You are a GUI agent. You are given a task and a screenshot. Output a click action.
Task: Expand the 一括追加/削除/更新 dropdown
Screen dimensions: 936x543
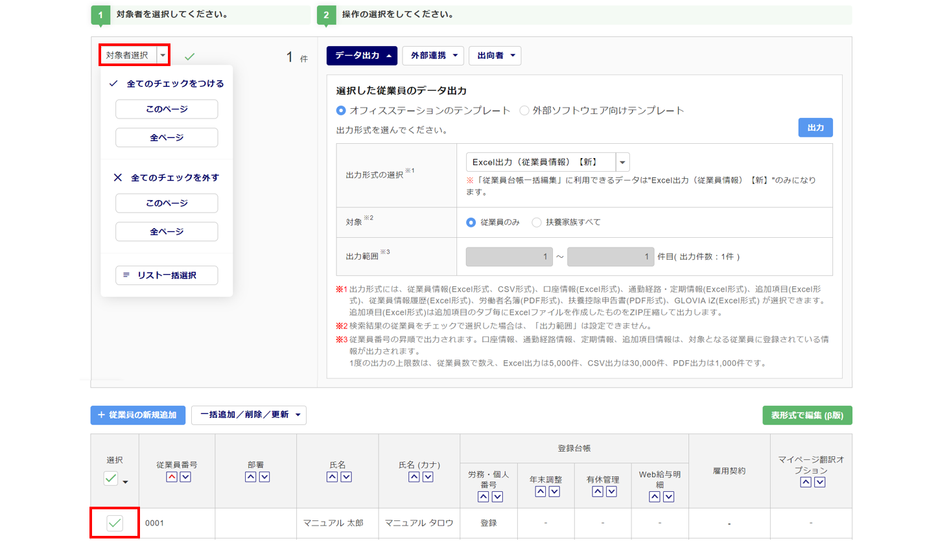(x=249, y=415)
